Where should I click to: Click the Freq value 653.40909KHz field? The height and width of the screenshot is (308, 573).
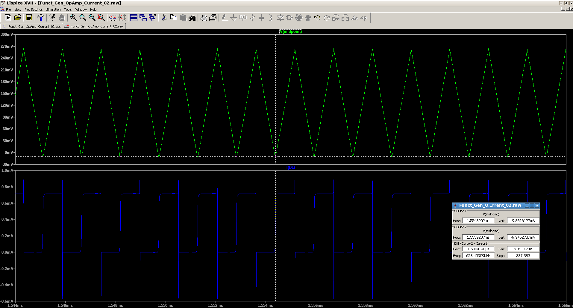tap(478, 256)
